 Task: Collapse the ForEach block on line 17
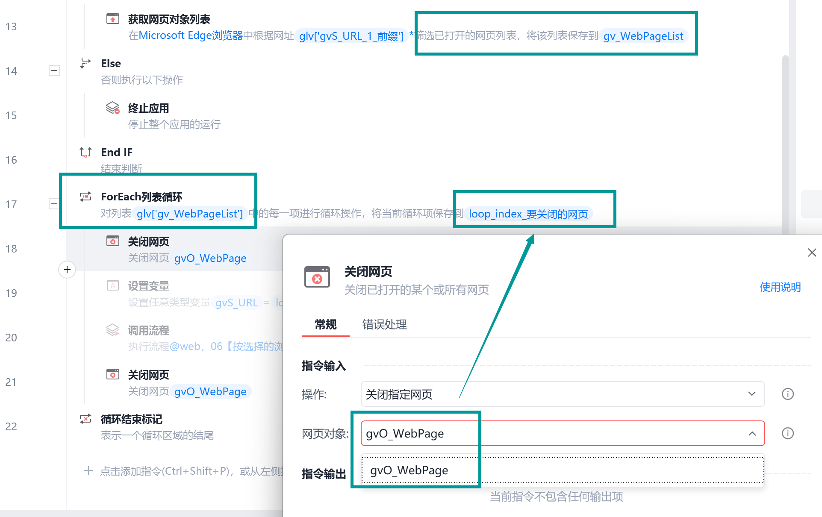pyautogui.click(x=54, y=204)
